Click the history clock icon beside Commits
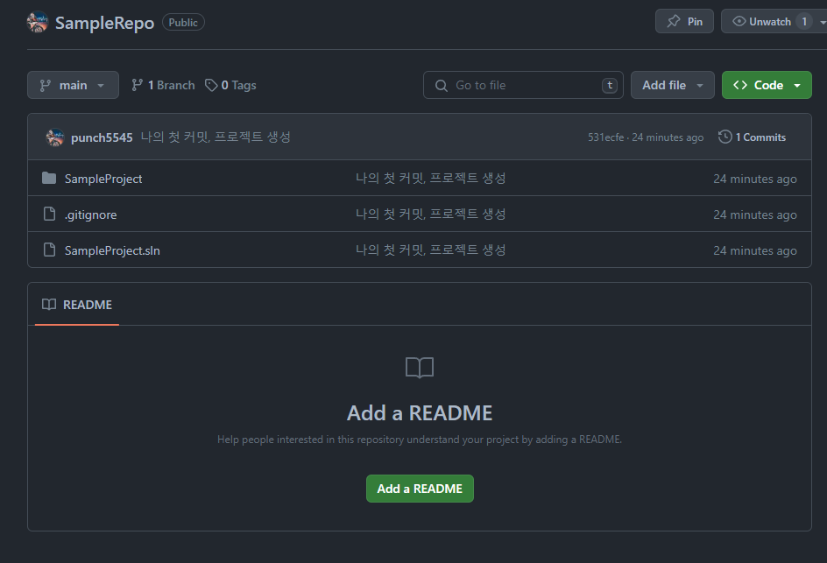 [x=725, y=137]
